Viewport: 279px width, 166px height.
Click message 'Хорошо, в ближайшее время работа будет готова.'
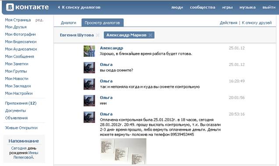[146, 54]
